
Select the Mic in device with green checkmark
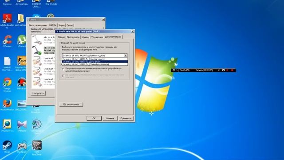point(43,50)
